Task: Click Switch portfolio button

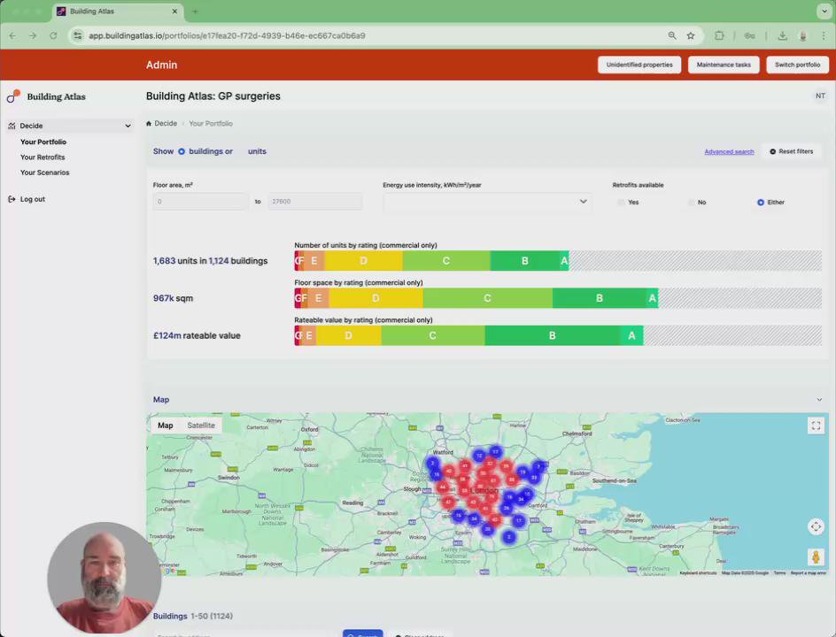Action: pyautogui.click(x=797, y=65)
